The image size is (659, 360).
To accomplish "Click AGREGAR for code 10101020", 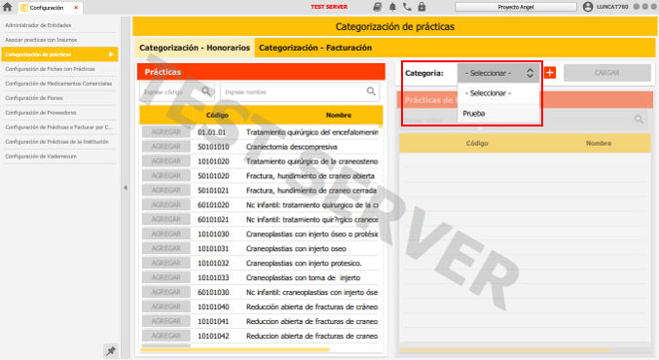I will [166, 161].
